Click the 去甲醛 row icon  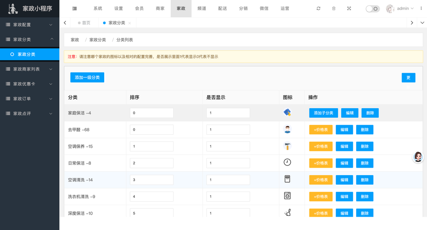[287, 129]
